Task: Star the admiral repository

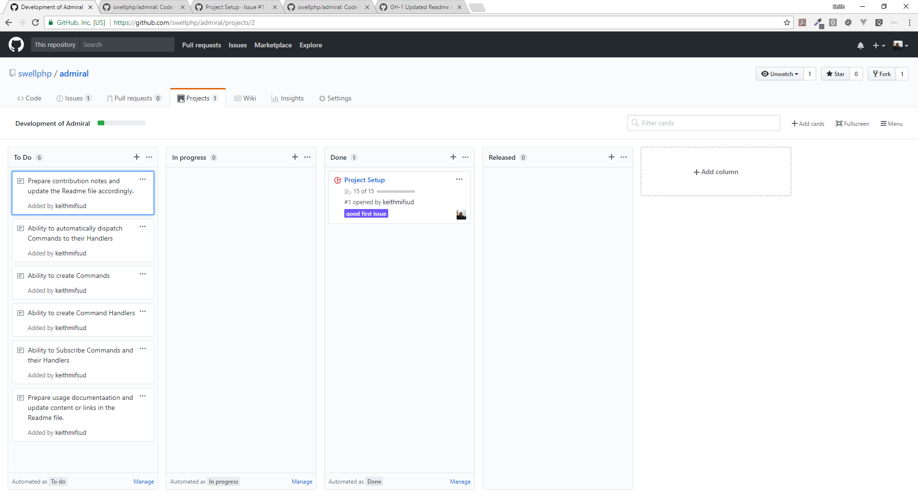Action: coord(835,74)
